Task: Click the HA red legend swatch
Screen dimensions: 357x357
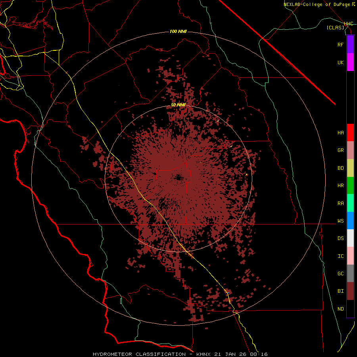Action: pyautogui.click(x=350, y=132)
